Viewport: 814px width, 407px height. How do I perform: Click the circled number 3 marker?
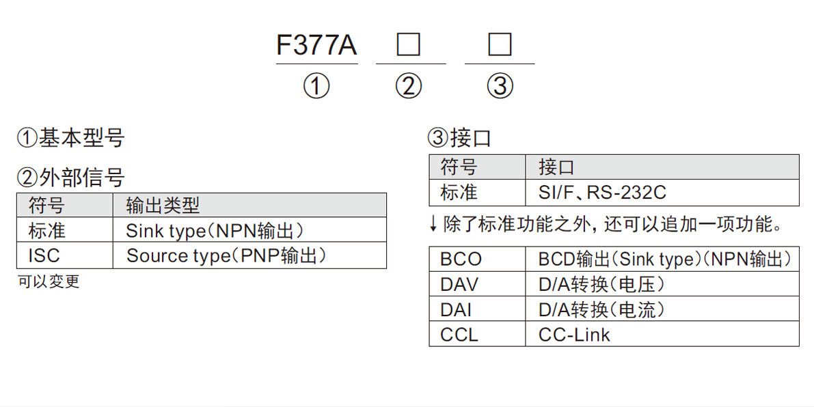[x=500, y=87]
